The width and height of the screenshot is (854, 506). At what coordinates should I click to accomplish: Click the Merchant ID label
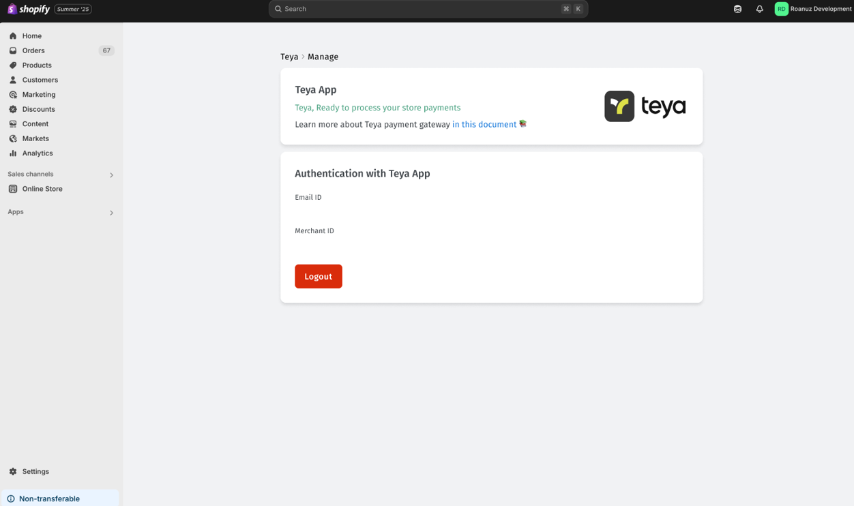[x=314, y=231]
